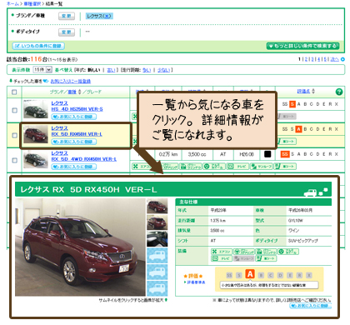
Task: Click the blue next-page arrow icon
Action: point(342,59)
